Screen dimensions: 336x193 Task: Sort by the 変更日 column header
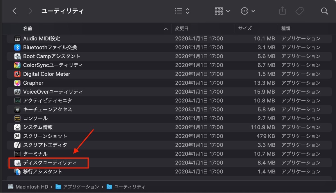(x=182, y=29)
